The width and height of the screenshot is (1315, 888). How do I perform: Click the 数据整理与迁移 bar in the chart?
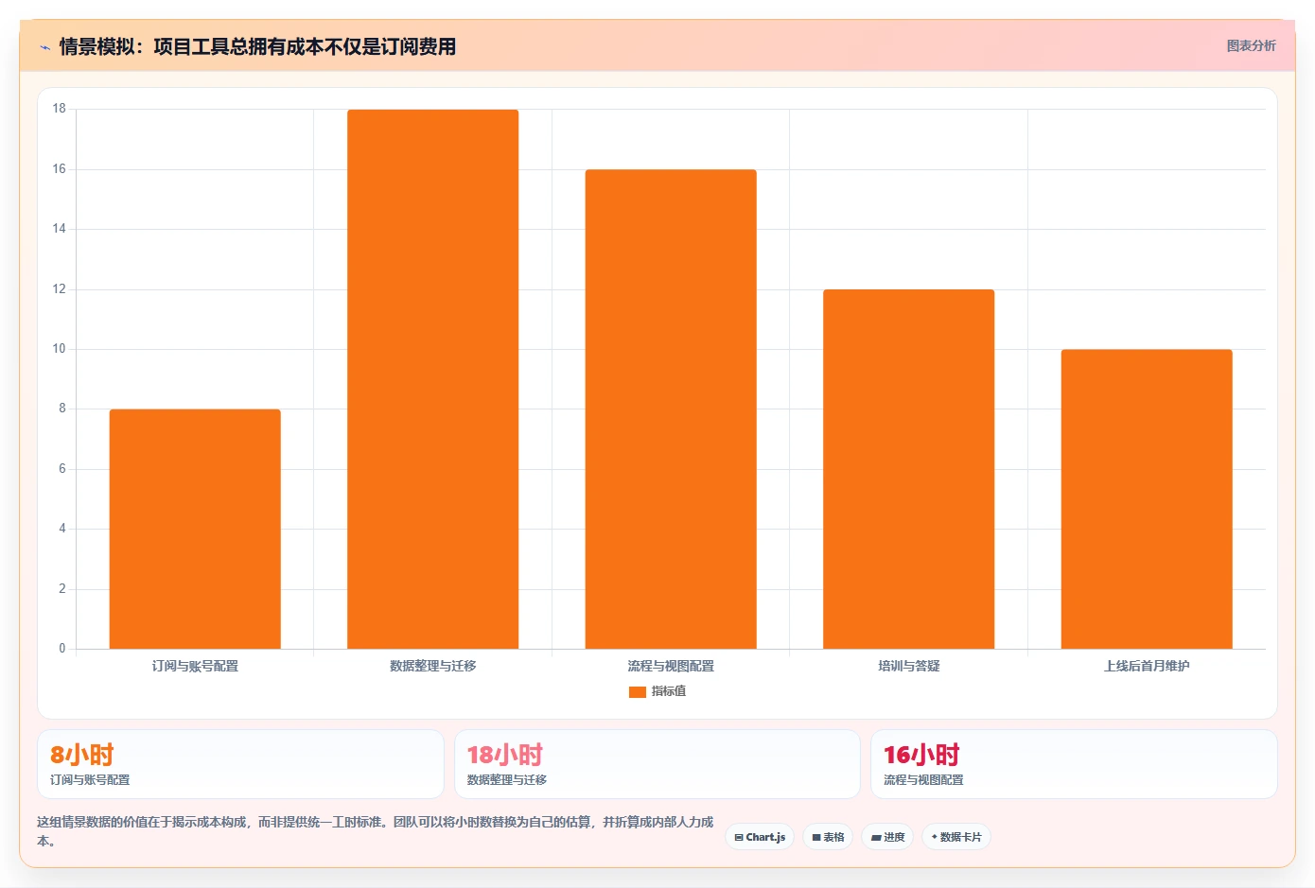tap(432, 379)
